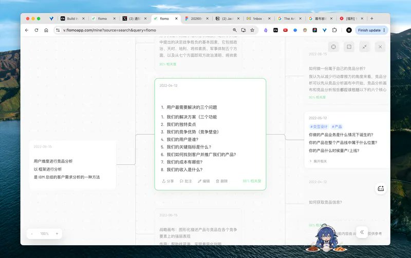Screen dimensions: 411x258
Task: Click the line 用户最需要解决的三个问题
Action: [192, 107]
